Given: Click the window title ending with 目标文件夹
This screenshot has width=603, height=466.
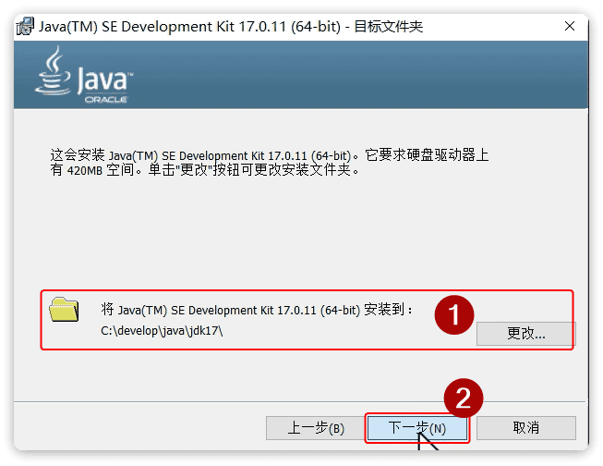Looking at the screenshot, I should (x=231, y=27).
